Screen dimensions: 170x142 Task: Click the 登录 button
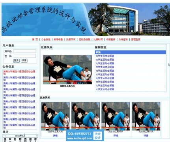point(16,60)
